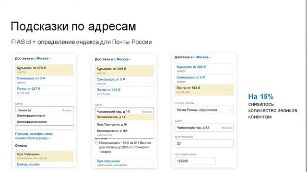Image resolution: width=307 pixels, height=172 pixels.
Task: Choose Льва Толстого ул, д 16 suggestion
Action: click(x=124, y=124)
